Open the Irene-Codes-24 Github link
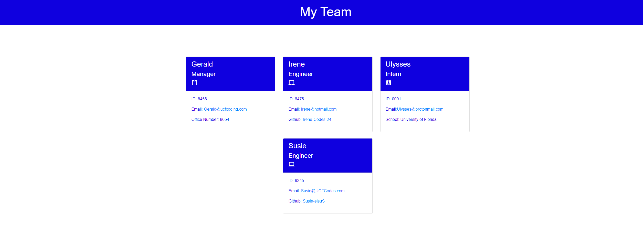This screenshot has height=234, width=643. click(317, 119)
